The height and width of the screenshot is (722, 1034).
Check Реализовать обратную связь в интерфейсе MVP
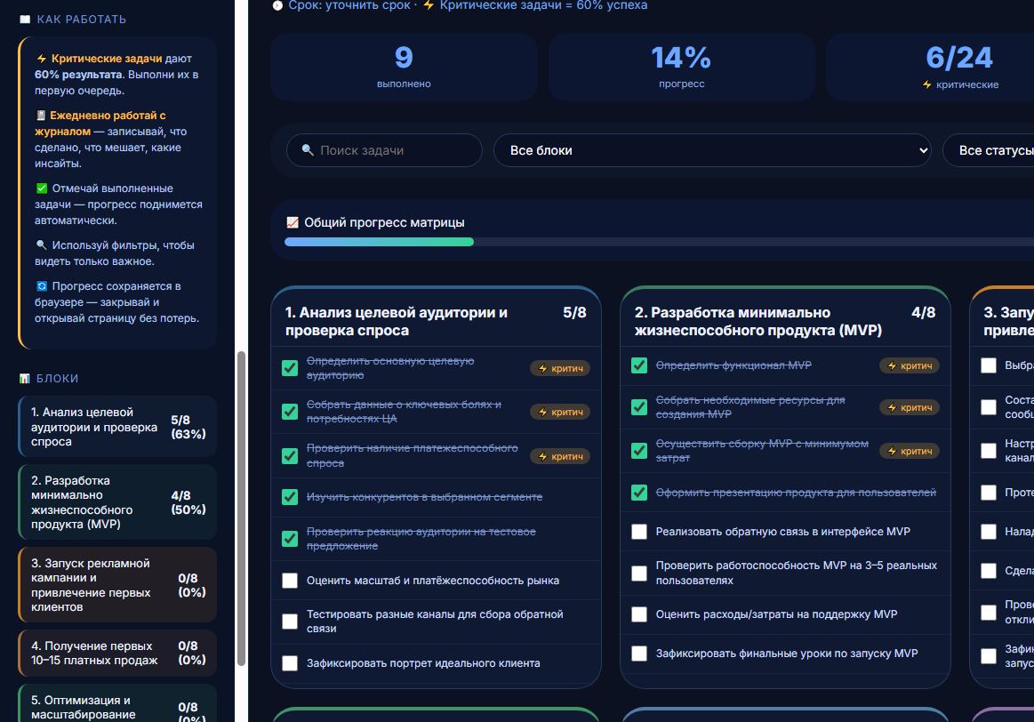(x=639, y=532)
